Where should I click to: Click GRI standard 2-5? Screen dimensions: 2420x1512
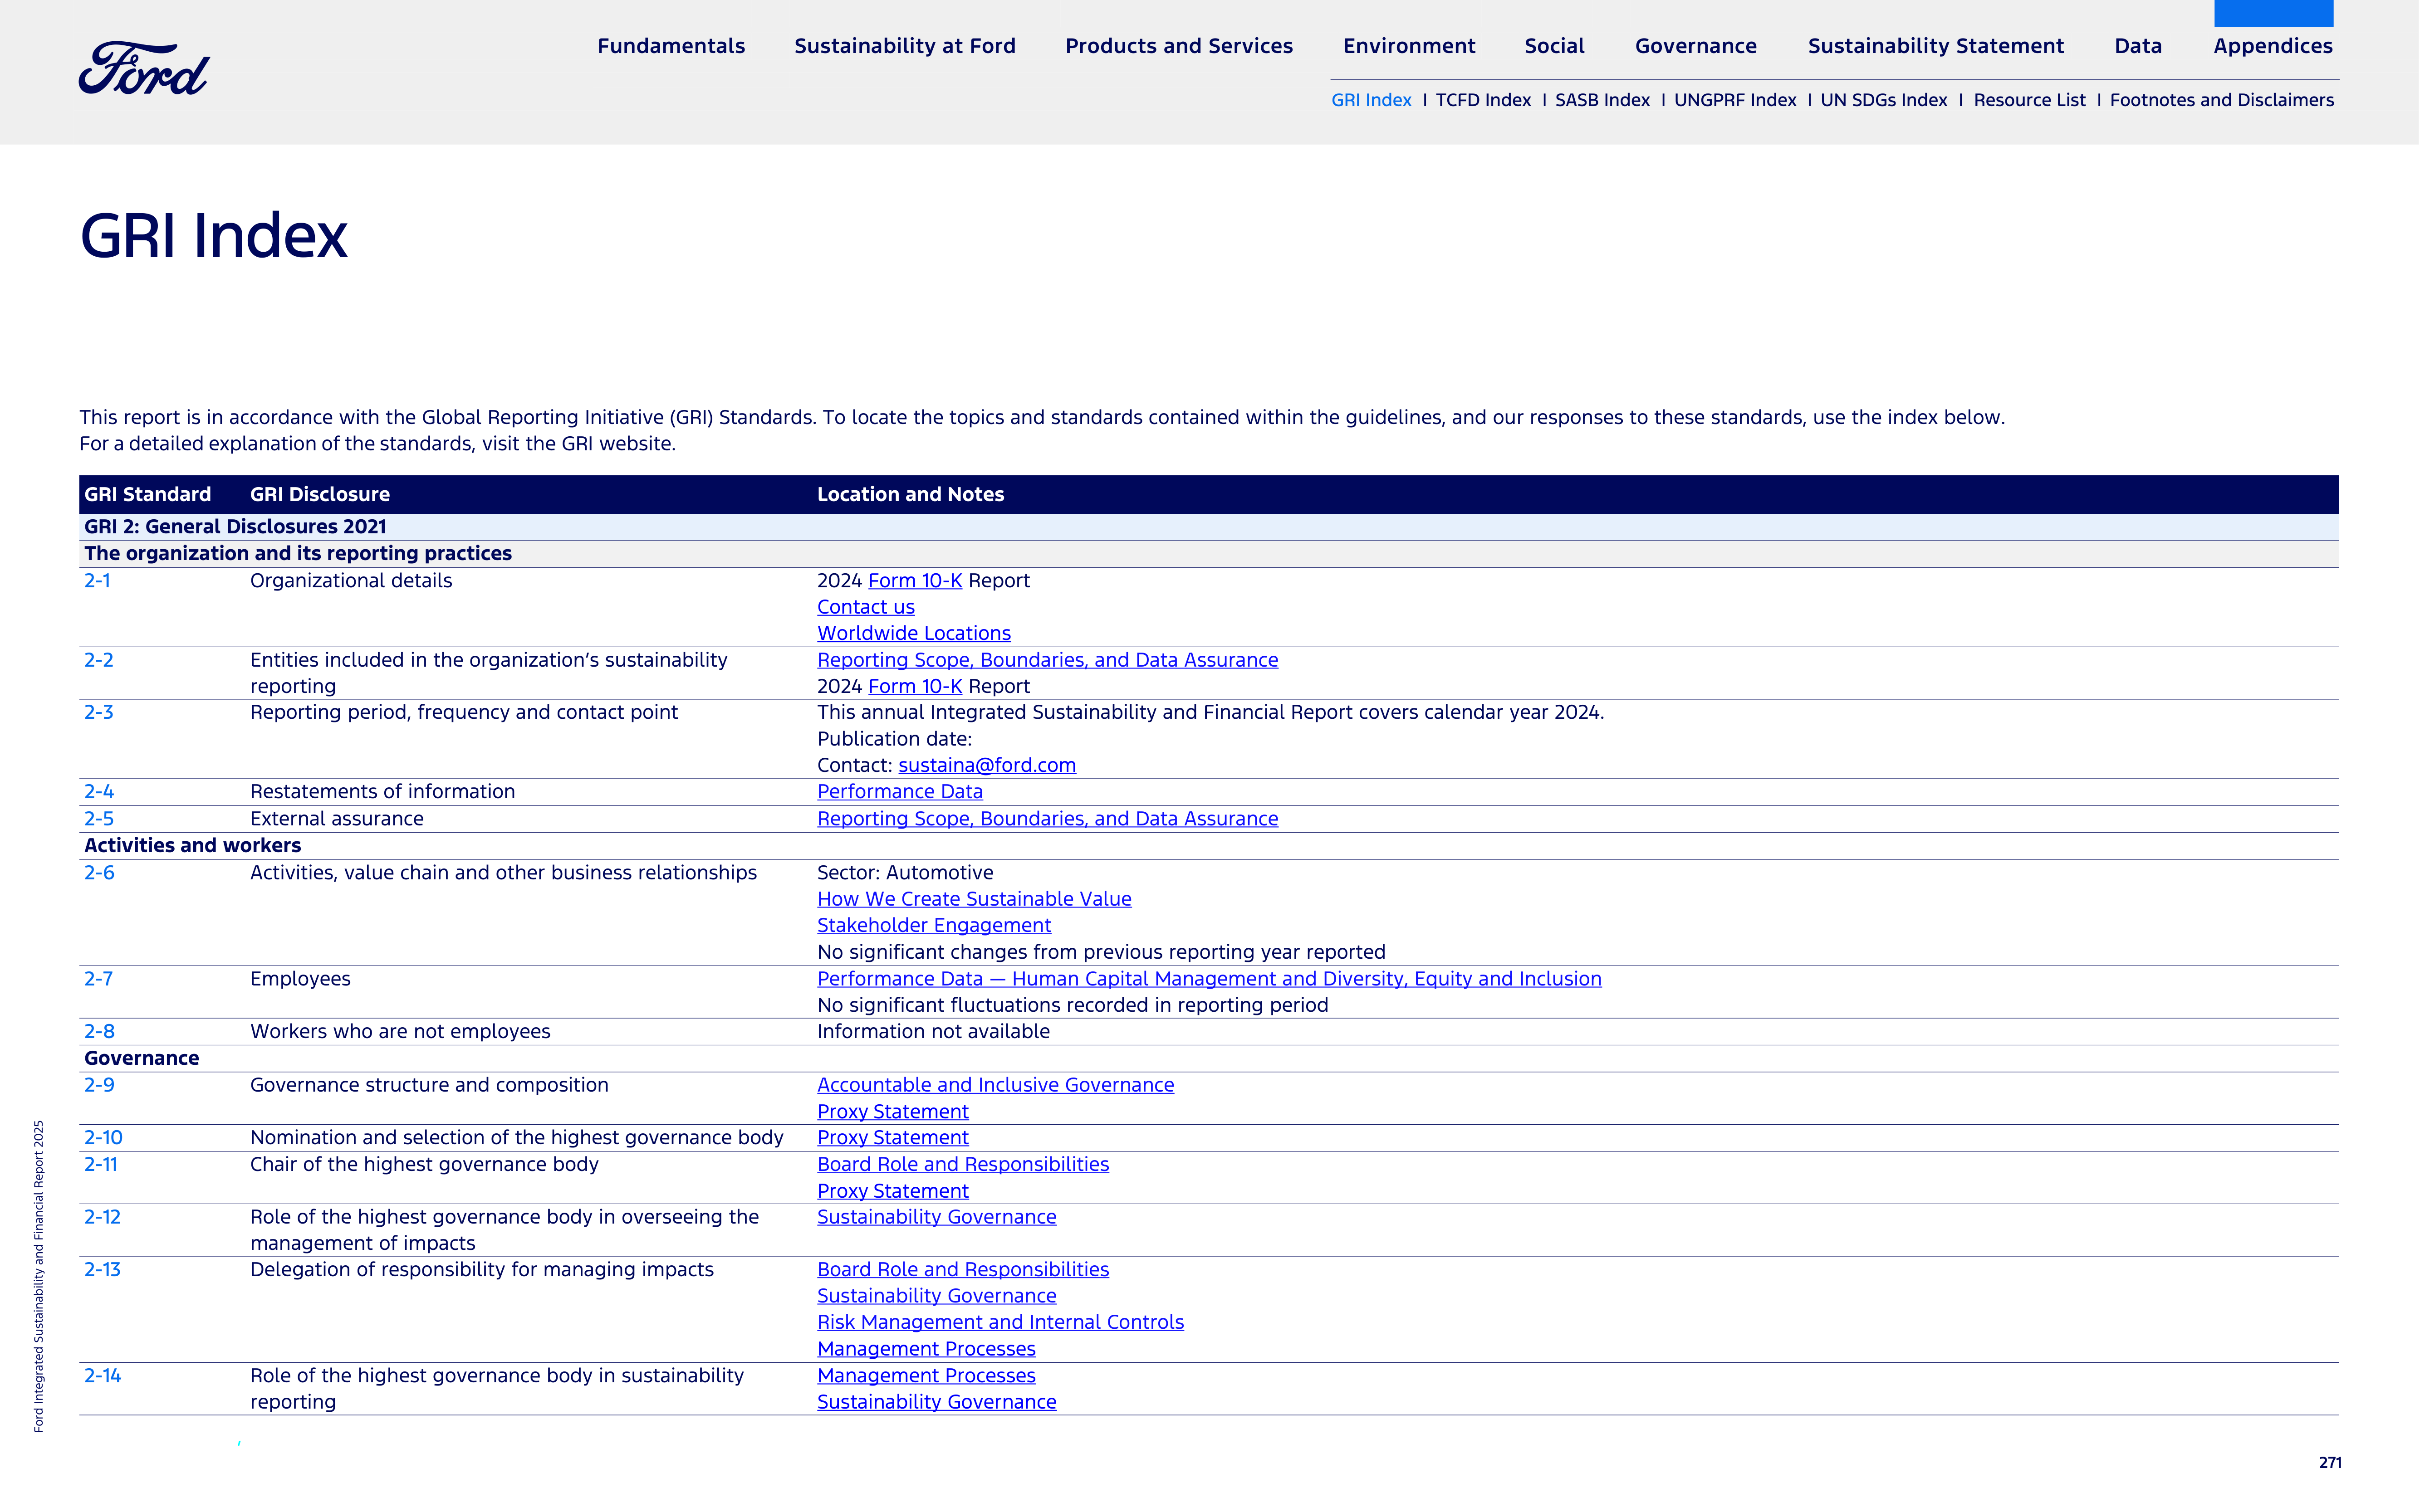98,819
